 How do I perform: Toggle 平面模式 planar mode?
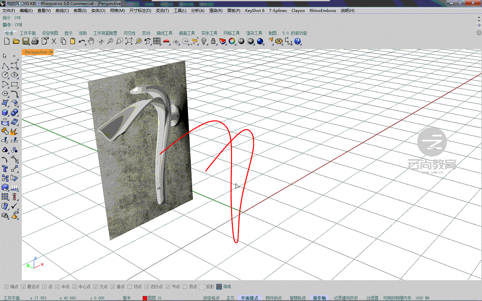point(249,298)
